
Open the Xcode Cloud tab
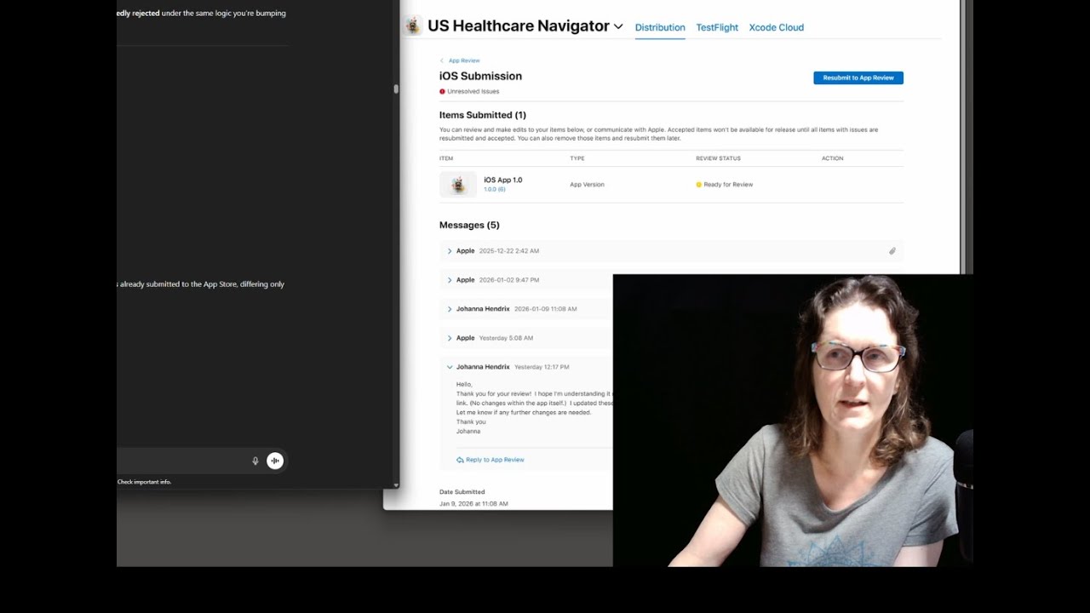coord(776,27)
